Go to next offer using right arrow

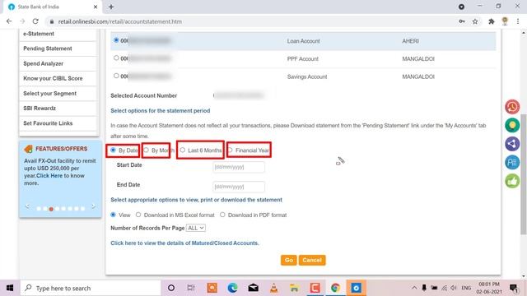[x=93, y=206]
